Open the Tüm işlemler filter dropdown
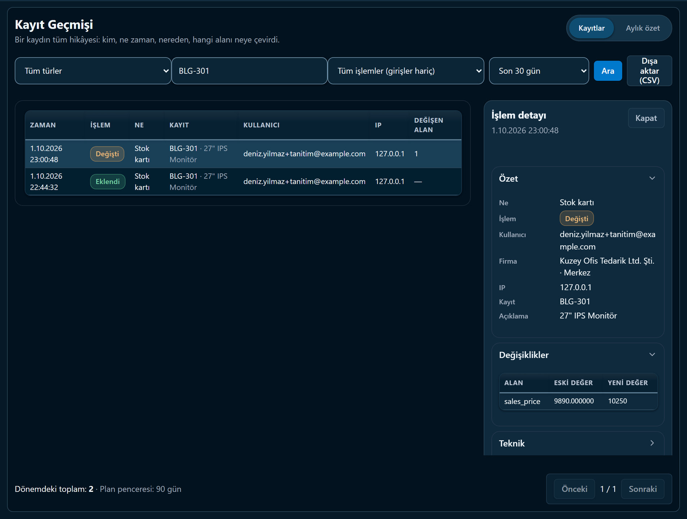The width and height of the screenshot is (687, 519). pos(406,71)
